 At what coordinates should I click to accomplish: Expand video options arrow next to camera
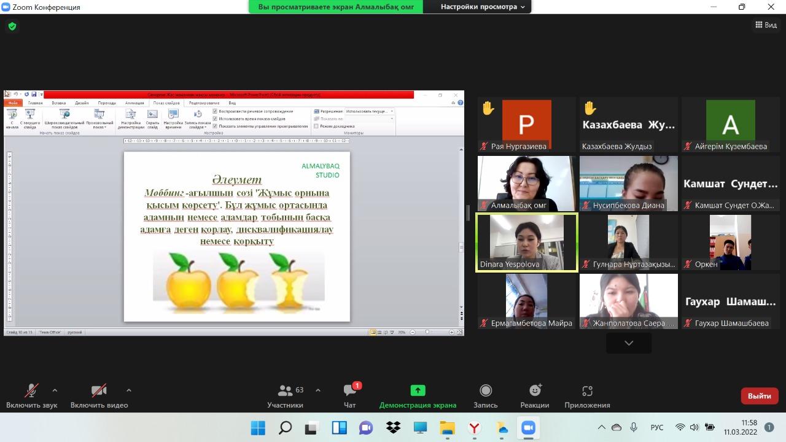128,390
